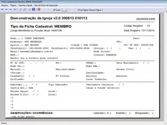Open the Suporte e Ajuda menu
This screenshot has width=167, height=125.
pyautogui.click(x=25, y=5)
